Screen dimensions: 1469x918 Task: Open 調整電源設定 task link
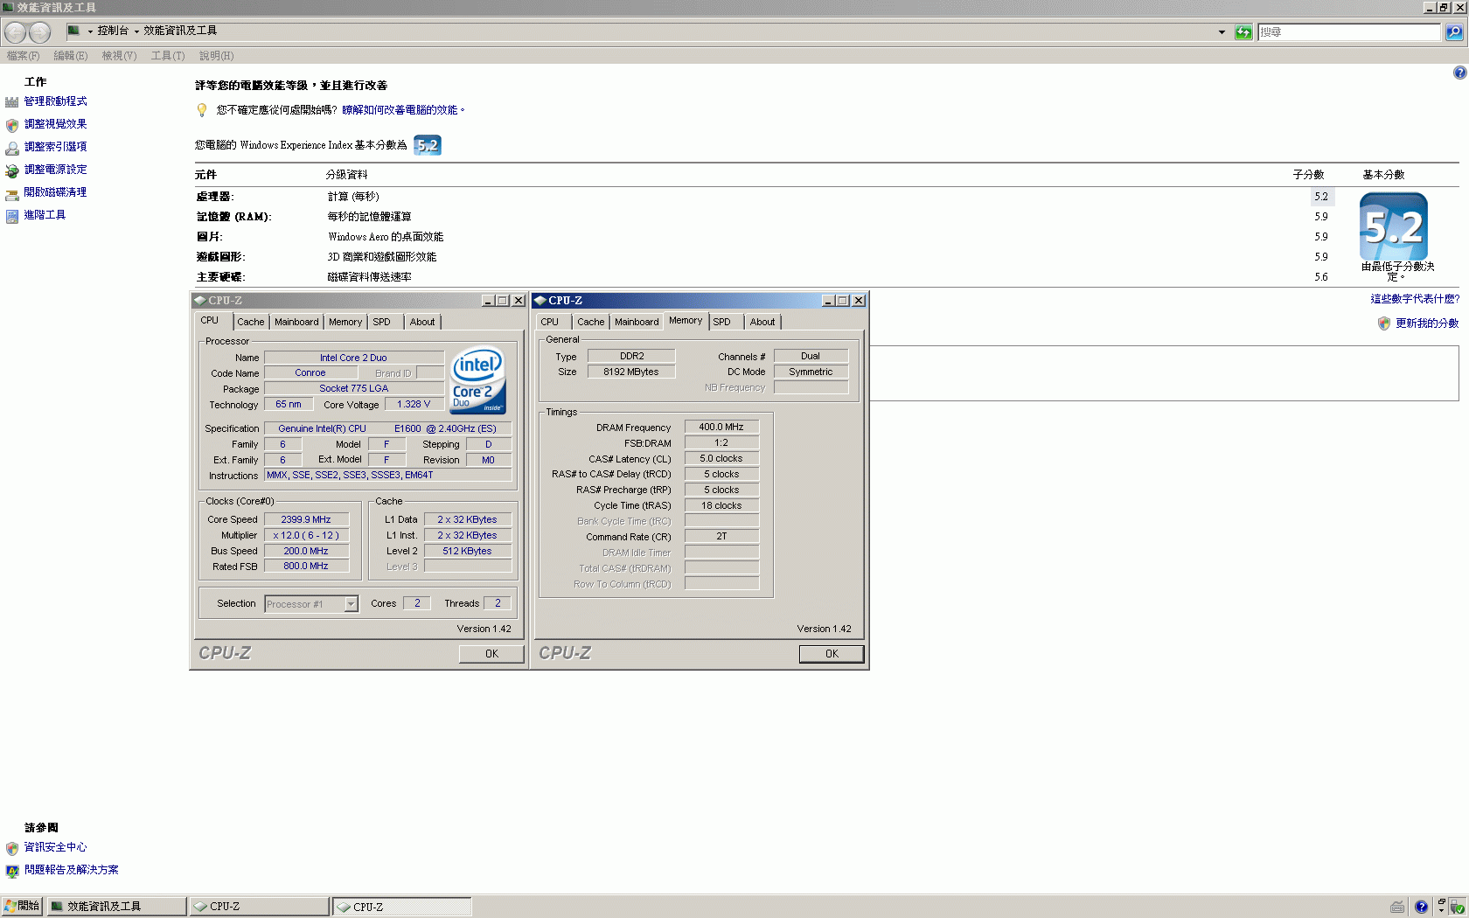pyautogui.click(x=56, y=170)
